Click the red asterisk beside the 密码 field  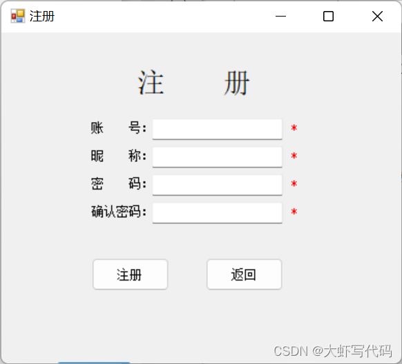point(294,183)
